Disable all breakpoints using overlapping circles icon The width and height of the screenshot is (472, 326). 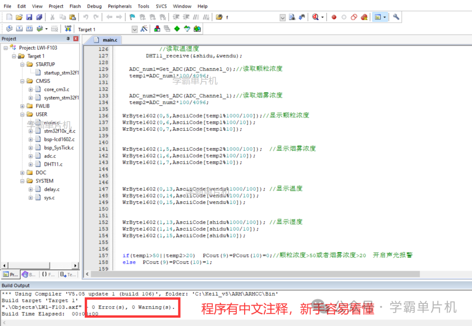click(354, 17)
